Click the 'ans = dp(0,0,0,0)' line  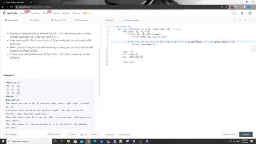click(x=133, y=57)
